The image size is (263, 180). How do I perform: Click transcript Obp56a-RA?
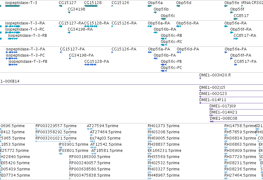pos(159,23)
